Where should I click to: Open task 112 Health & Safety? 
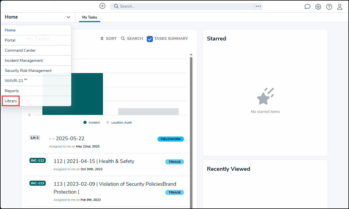coord(94,161)
